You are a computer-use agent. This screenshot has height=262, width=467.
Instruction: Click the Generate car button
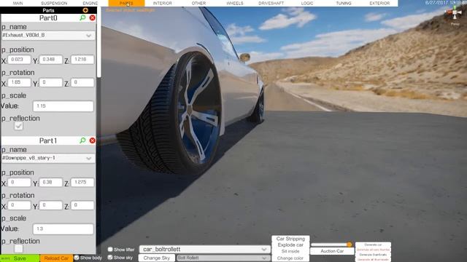[x=373, y=245]
